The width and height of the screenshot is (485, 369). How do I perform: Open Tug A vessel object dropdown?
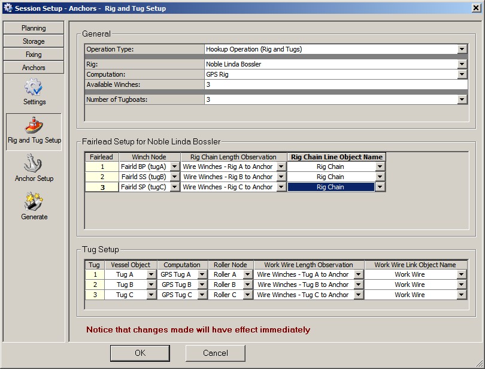(151, 275)
